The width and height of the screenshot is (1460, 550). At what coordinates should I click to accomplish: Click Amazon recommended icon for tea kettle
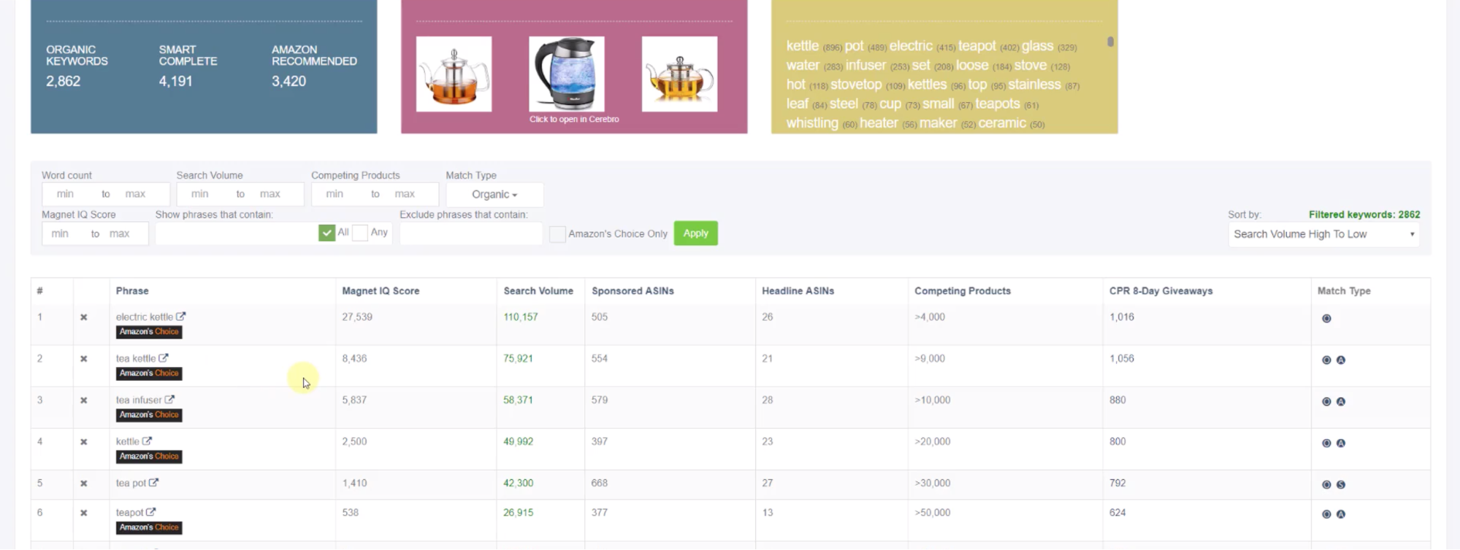tap(1341, 360)
